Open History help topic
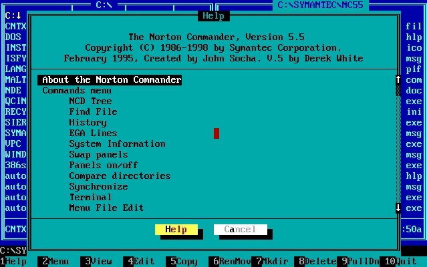Image resolution: width=427 pixels, height=267 pixels. [x=88, y=123]
